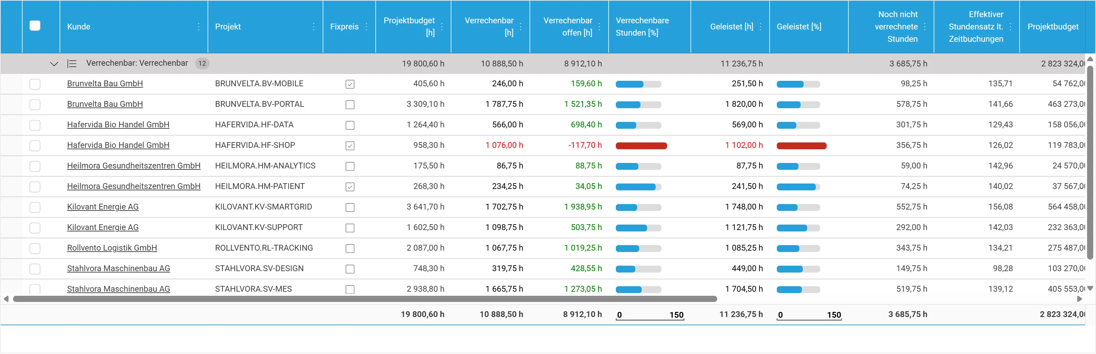Click scroll down arrow on vertical scrollbar
This screenshot has width=1096, height=354.
1090,289
